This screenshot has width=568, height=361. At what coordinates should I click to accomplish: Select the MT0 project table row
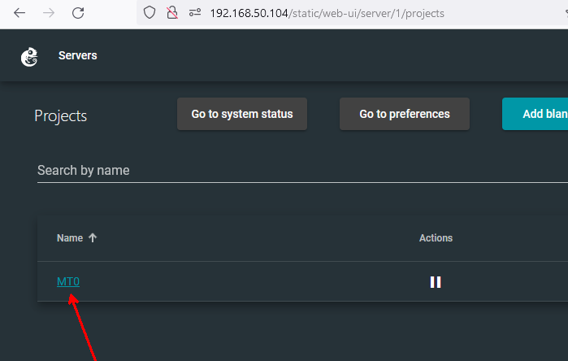point(244,282)
